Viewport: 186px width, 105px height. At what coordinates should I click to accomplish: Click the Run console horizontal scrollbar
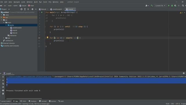coord(24,99)
